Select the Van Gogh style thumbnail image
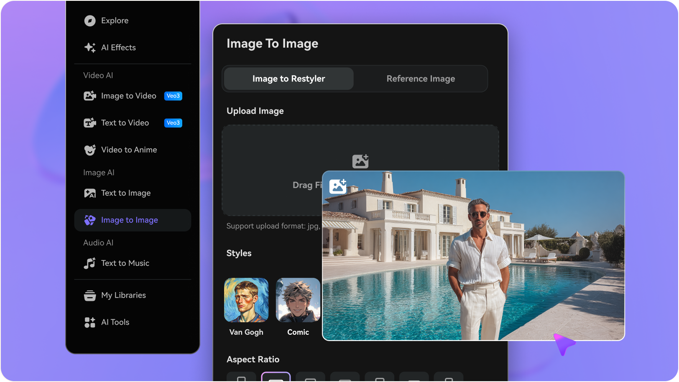This screenshot has width=679, height=382. (x=246, y=300)
